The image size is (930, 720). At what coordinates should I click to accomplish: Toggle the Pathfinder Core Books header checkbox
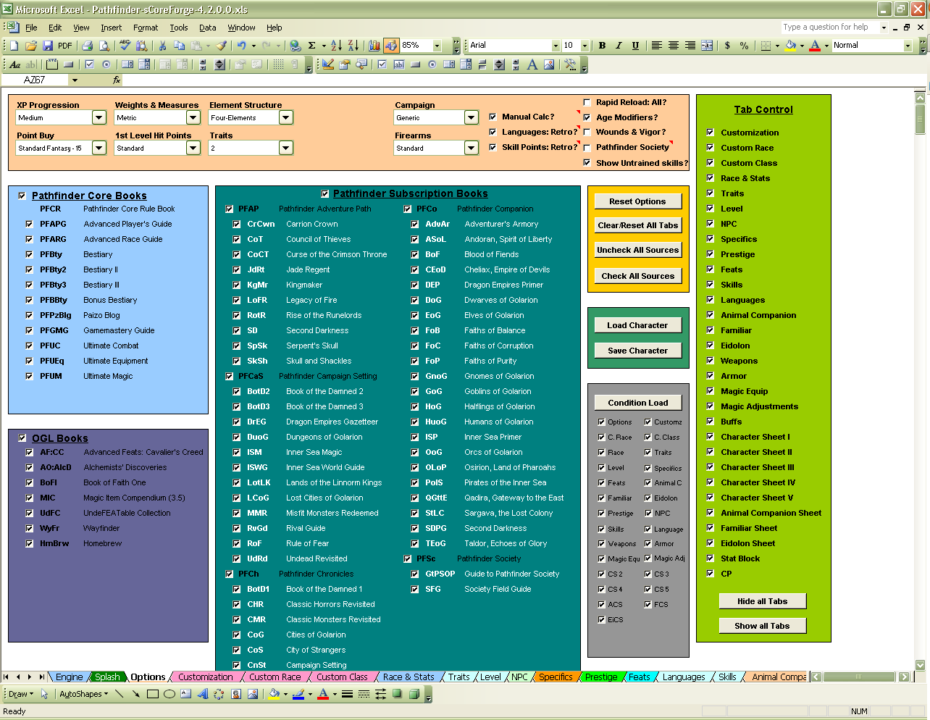(x=22, y=196)
